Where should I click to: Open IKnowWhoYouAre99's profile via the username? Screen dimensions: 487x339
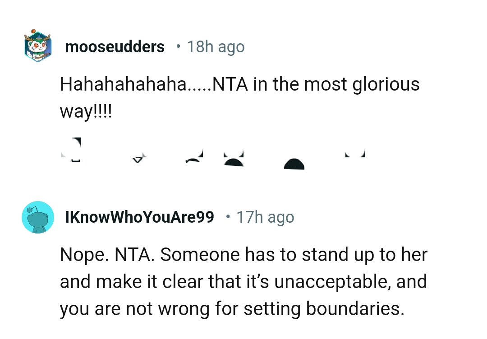pyautogui.click(x=140, y=217)
